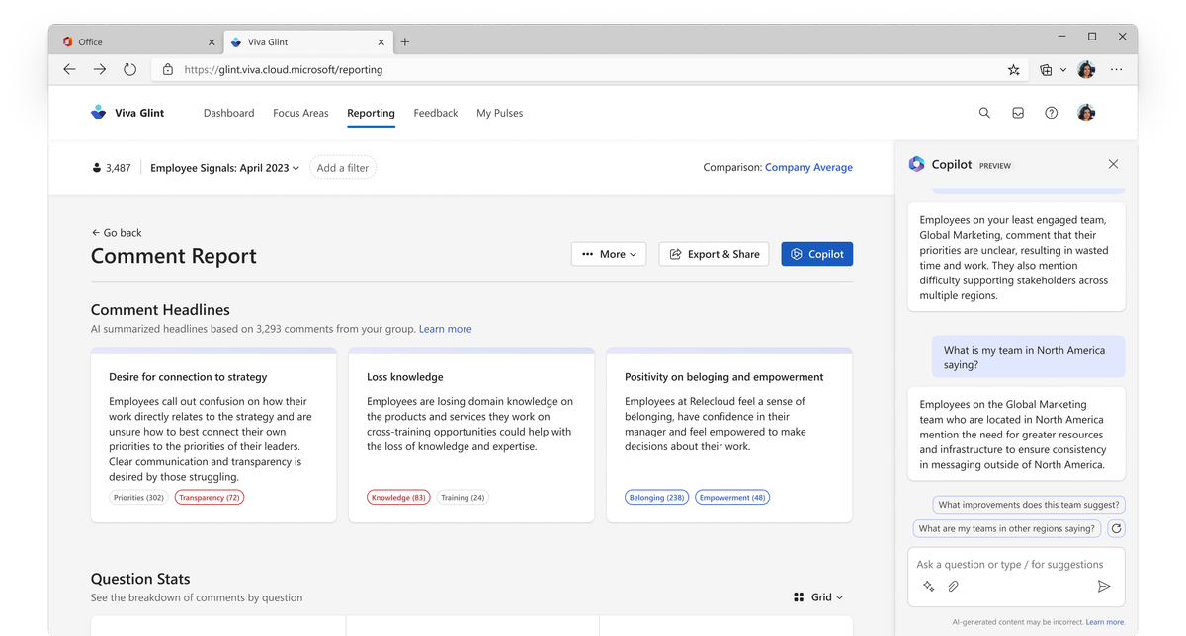Click the colored bar atop Loss knowledge card
Viewport: 1186px width, 636px height.
coord(471,350)
